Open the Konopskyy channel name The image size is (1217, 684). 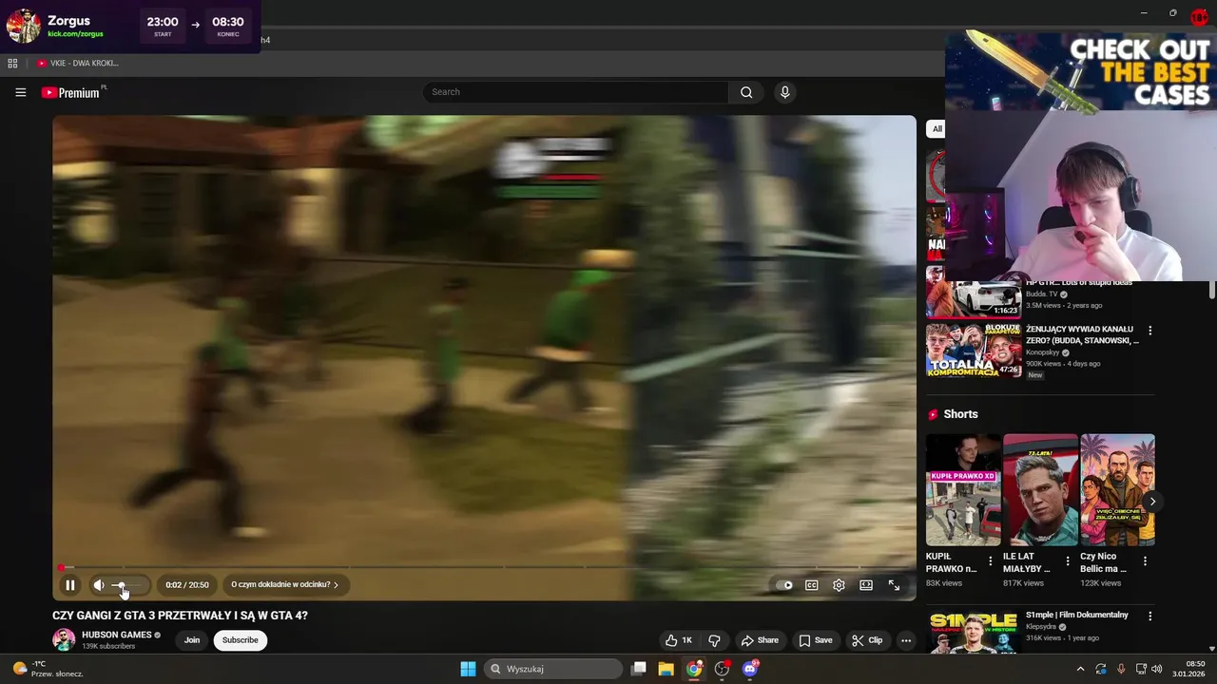(x=1042, y=352)
